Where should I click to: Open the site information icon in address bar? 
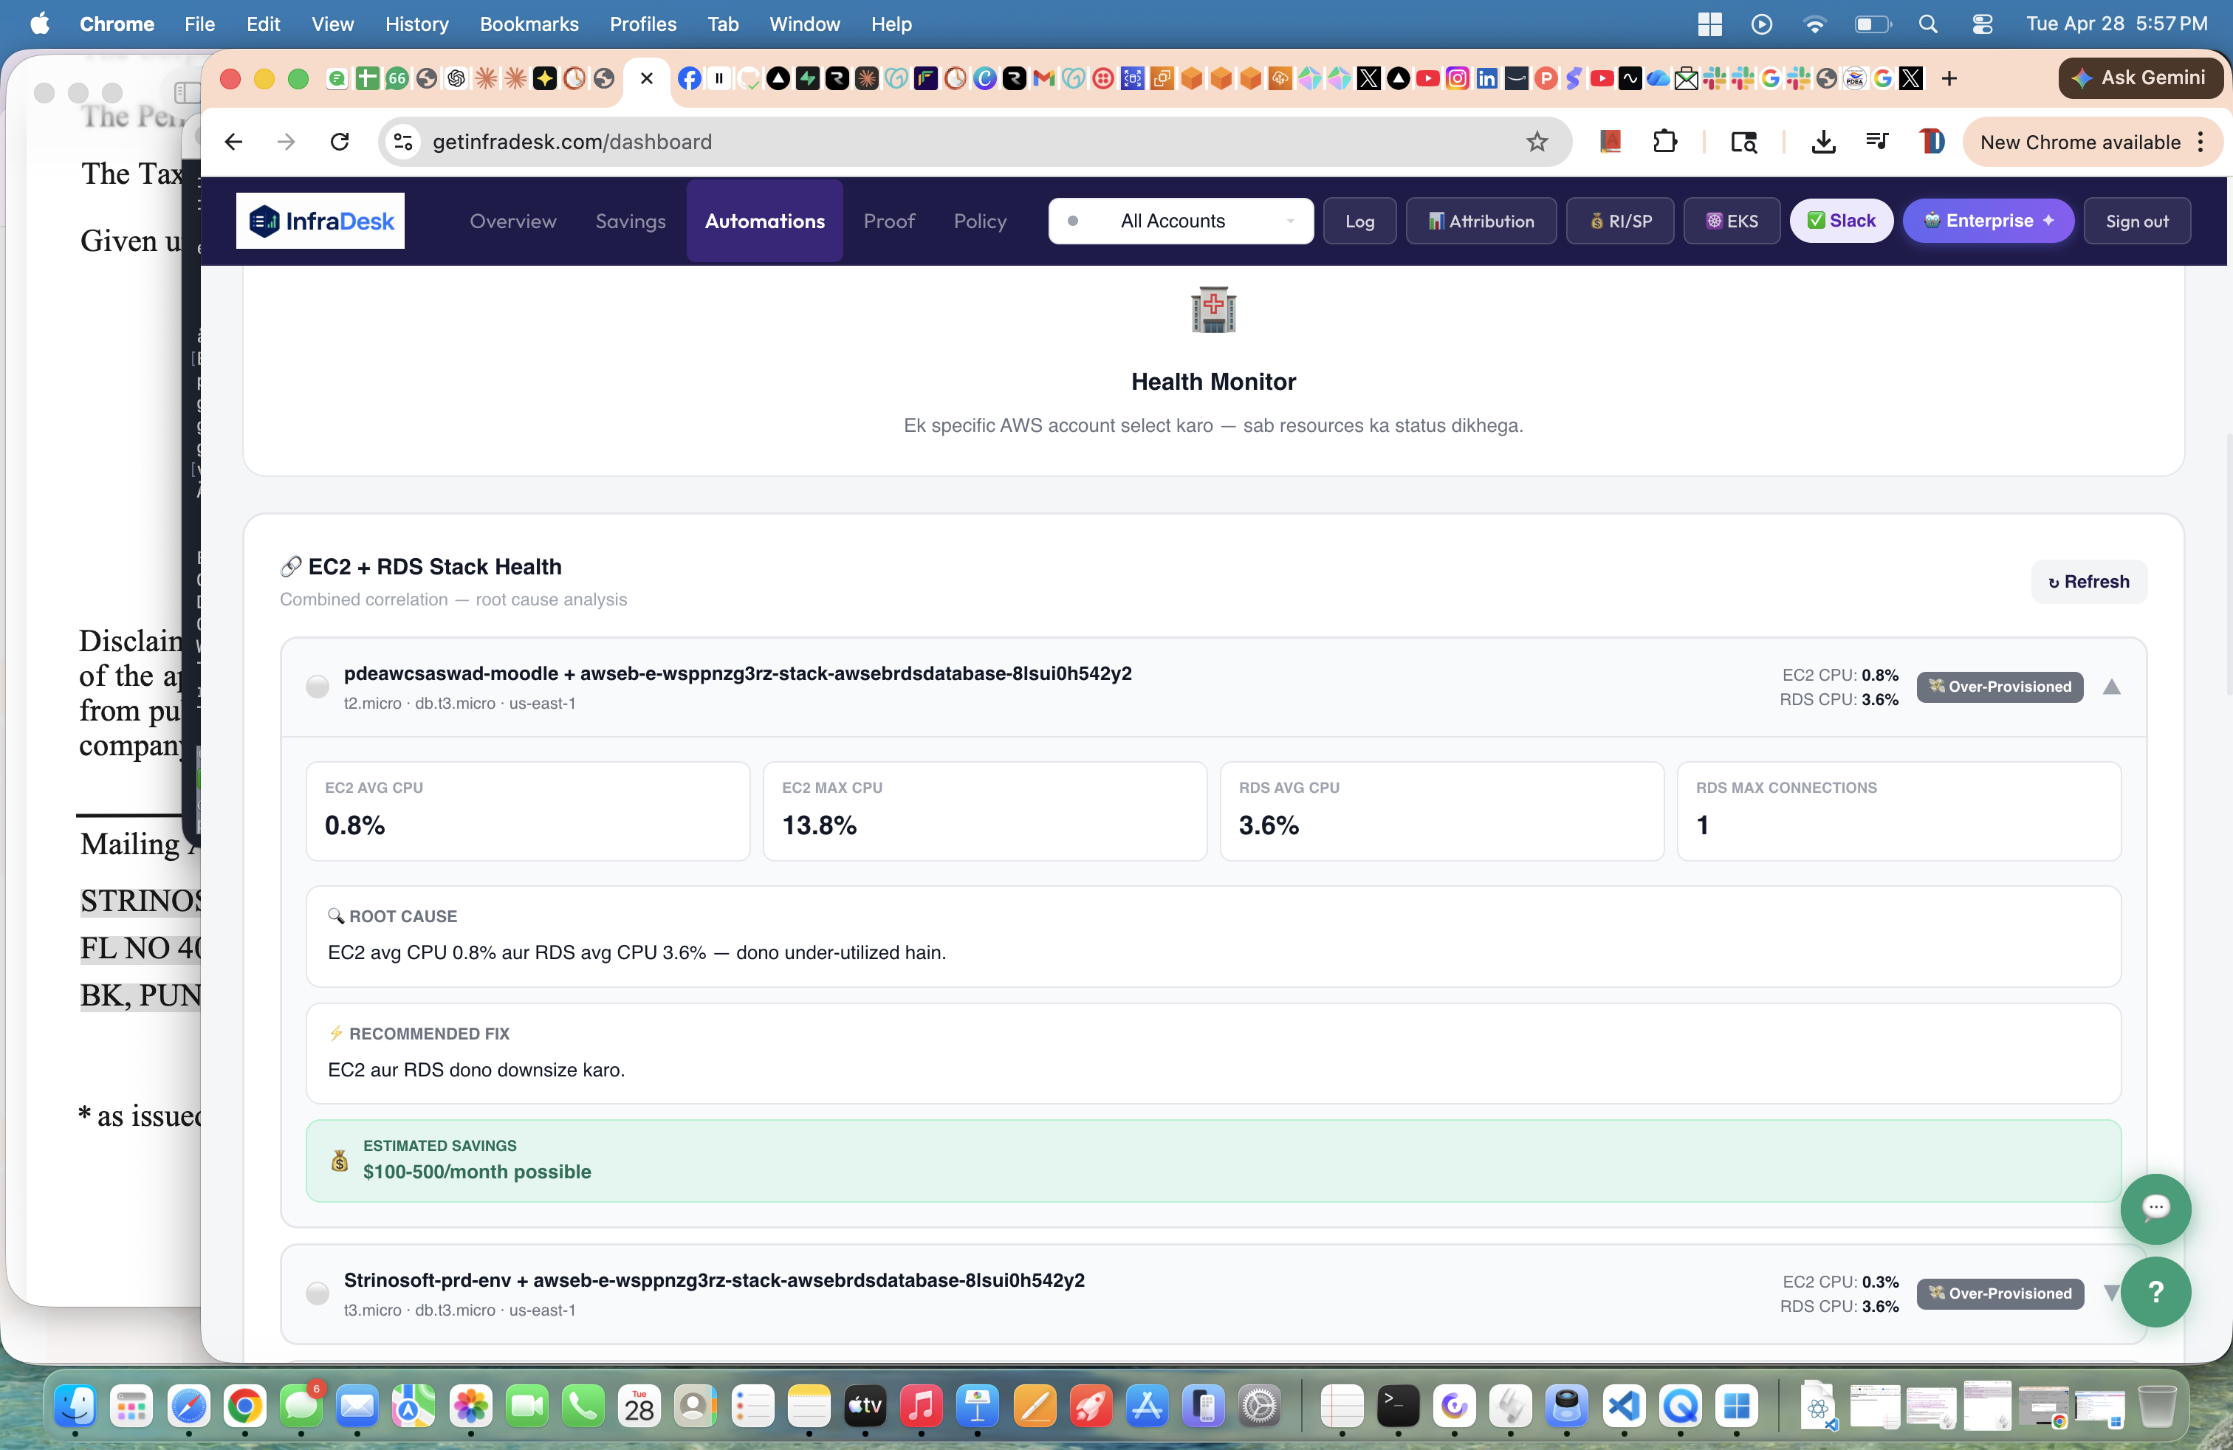[403, 142]
